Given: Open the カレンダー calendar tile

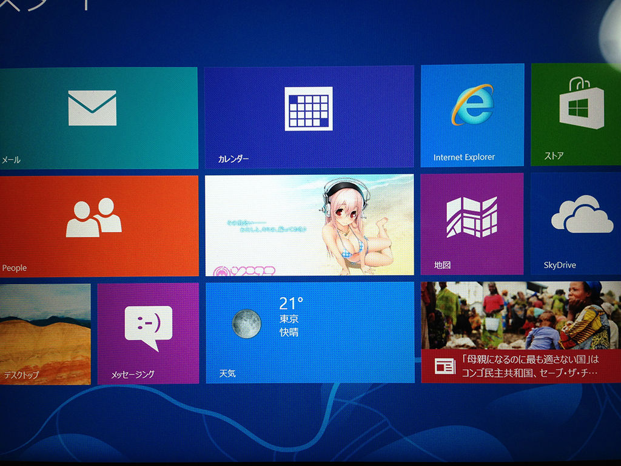Looking at the screenshot, I should click(x=309, y=116).
